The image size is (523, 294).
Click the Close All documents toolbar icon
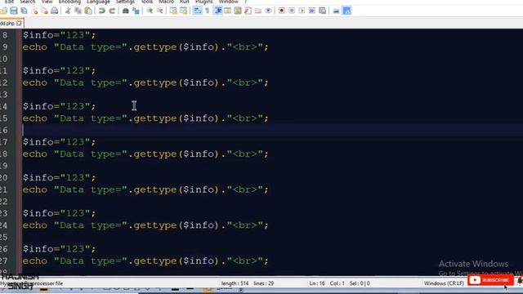point(44,11)
